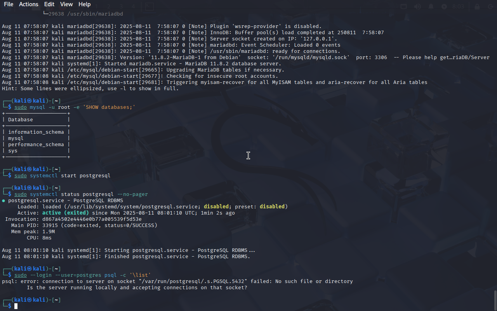
Task: Click the cursor at the last empty prompt
Action: tap(16, 306)
